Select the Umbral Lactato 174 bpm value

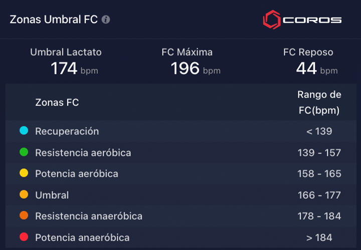[74, 69]
